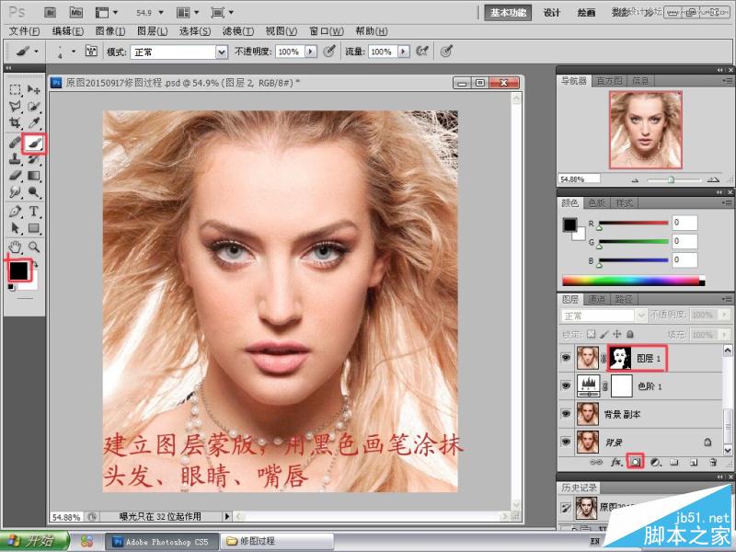Viewport: 736px width, 552px height.
Task: Pick the Zoom magnifier tool
Action: click(34, 247)
